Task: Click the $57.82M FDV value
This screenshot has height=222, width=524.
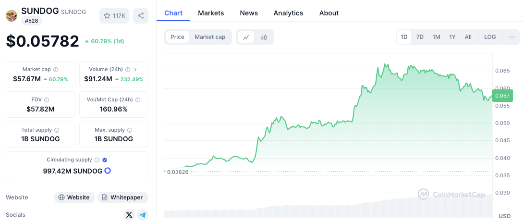Action: [40, 109]
